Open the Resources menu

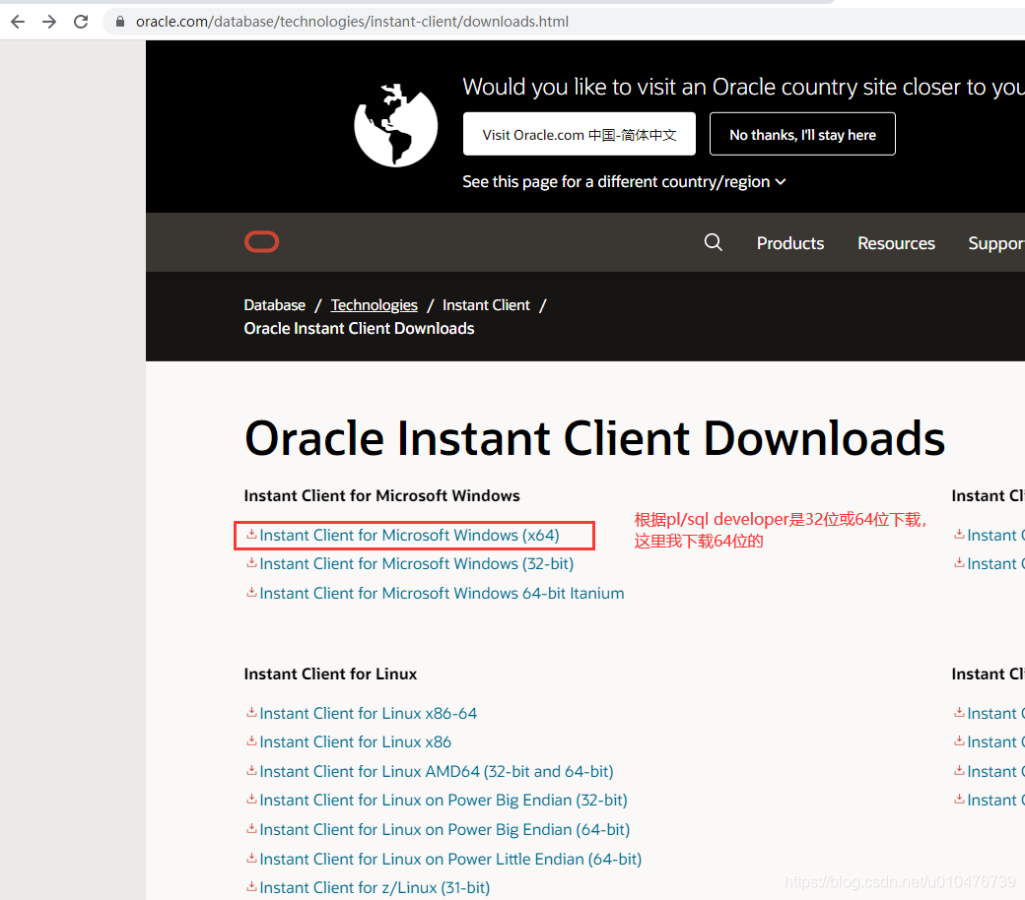(896, 243)
